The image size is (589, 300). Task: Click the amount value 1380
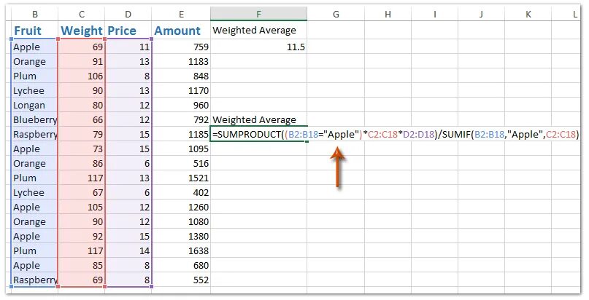[x=181, y=237]
